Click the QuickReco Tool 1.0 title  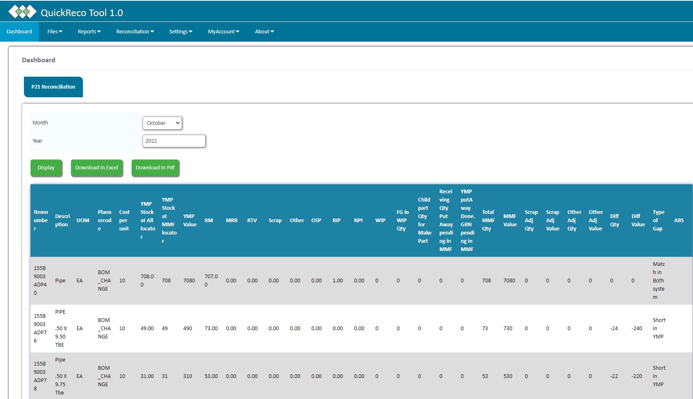pyautogui.click(x=82, y=13)
